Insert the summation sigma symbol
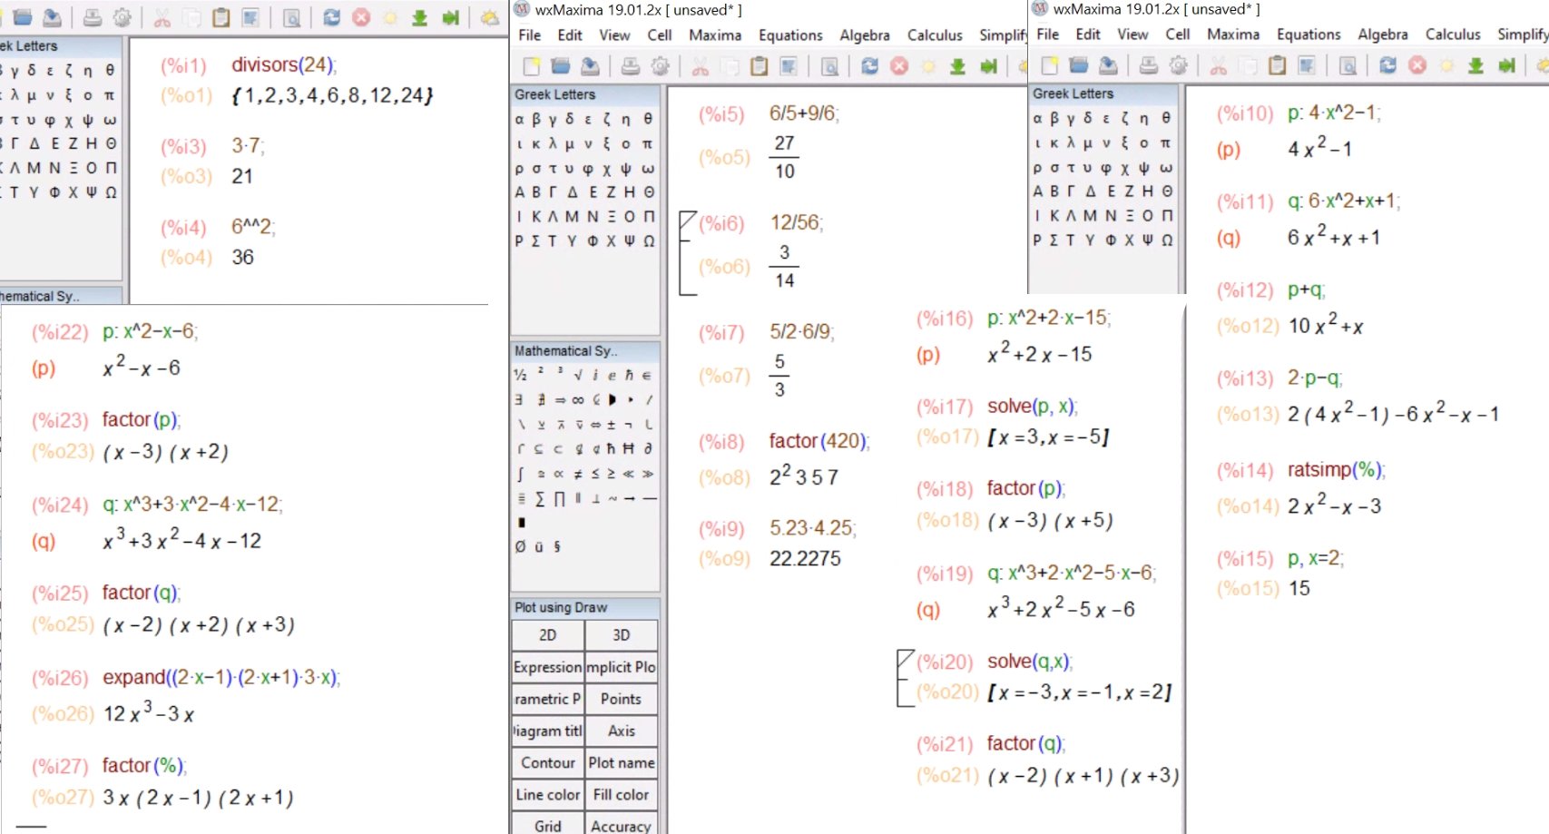Viewport: 1549px width, 834px height. (540, 498)
